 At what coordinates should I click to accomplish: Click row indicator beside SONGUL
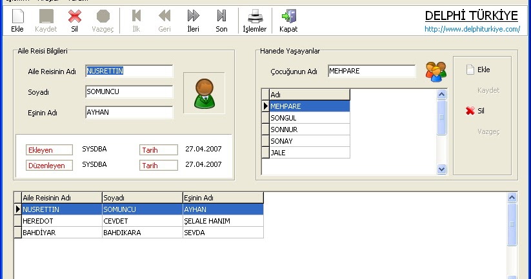coord(266,118)
